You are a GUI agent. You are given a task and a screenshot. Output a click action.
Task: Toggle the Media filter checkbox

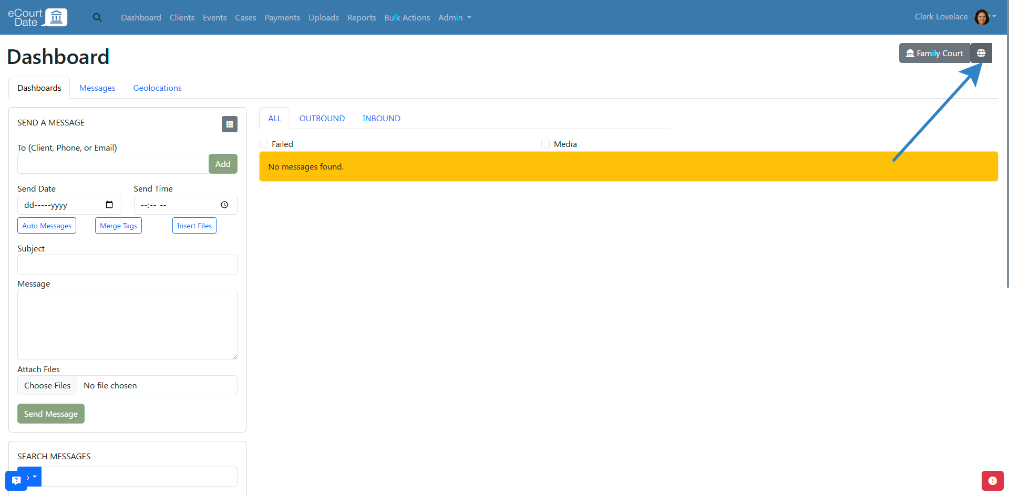coord(545,144)
